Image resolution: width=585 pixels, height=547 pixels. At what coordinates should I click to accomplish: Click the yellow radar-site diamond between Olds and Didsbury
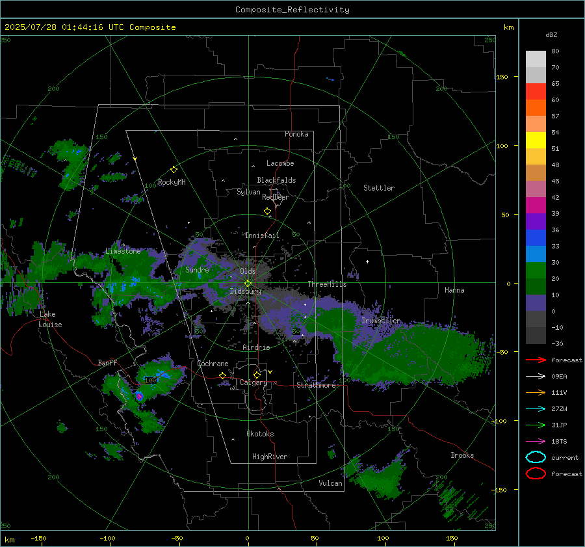(248, 284)
